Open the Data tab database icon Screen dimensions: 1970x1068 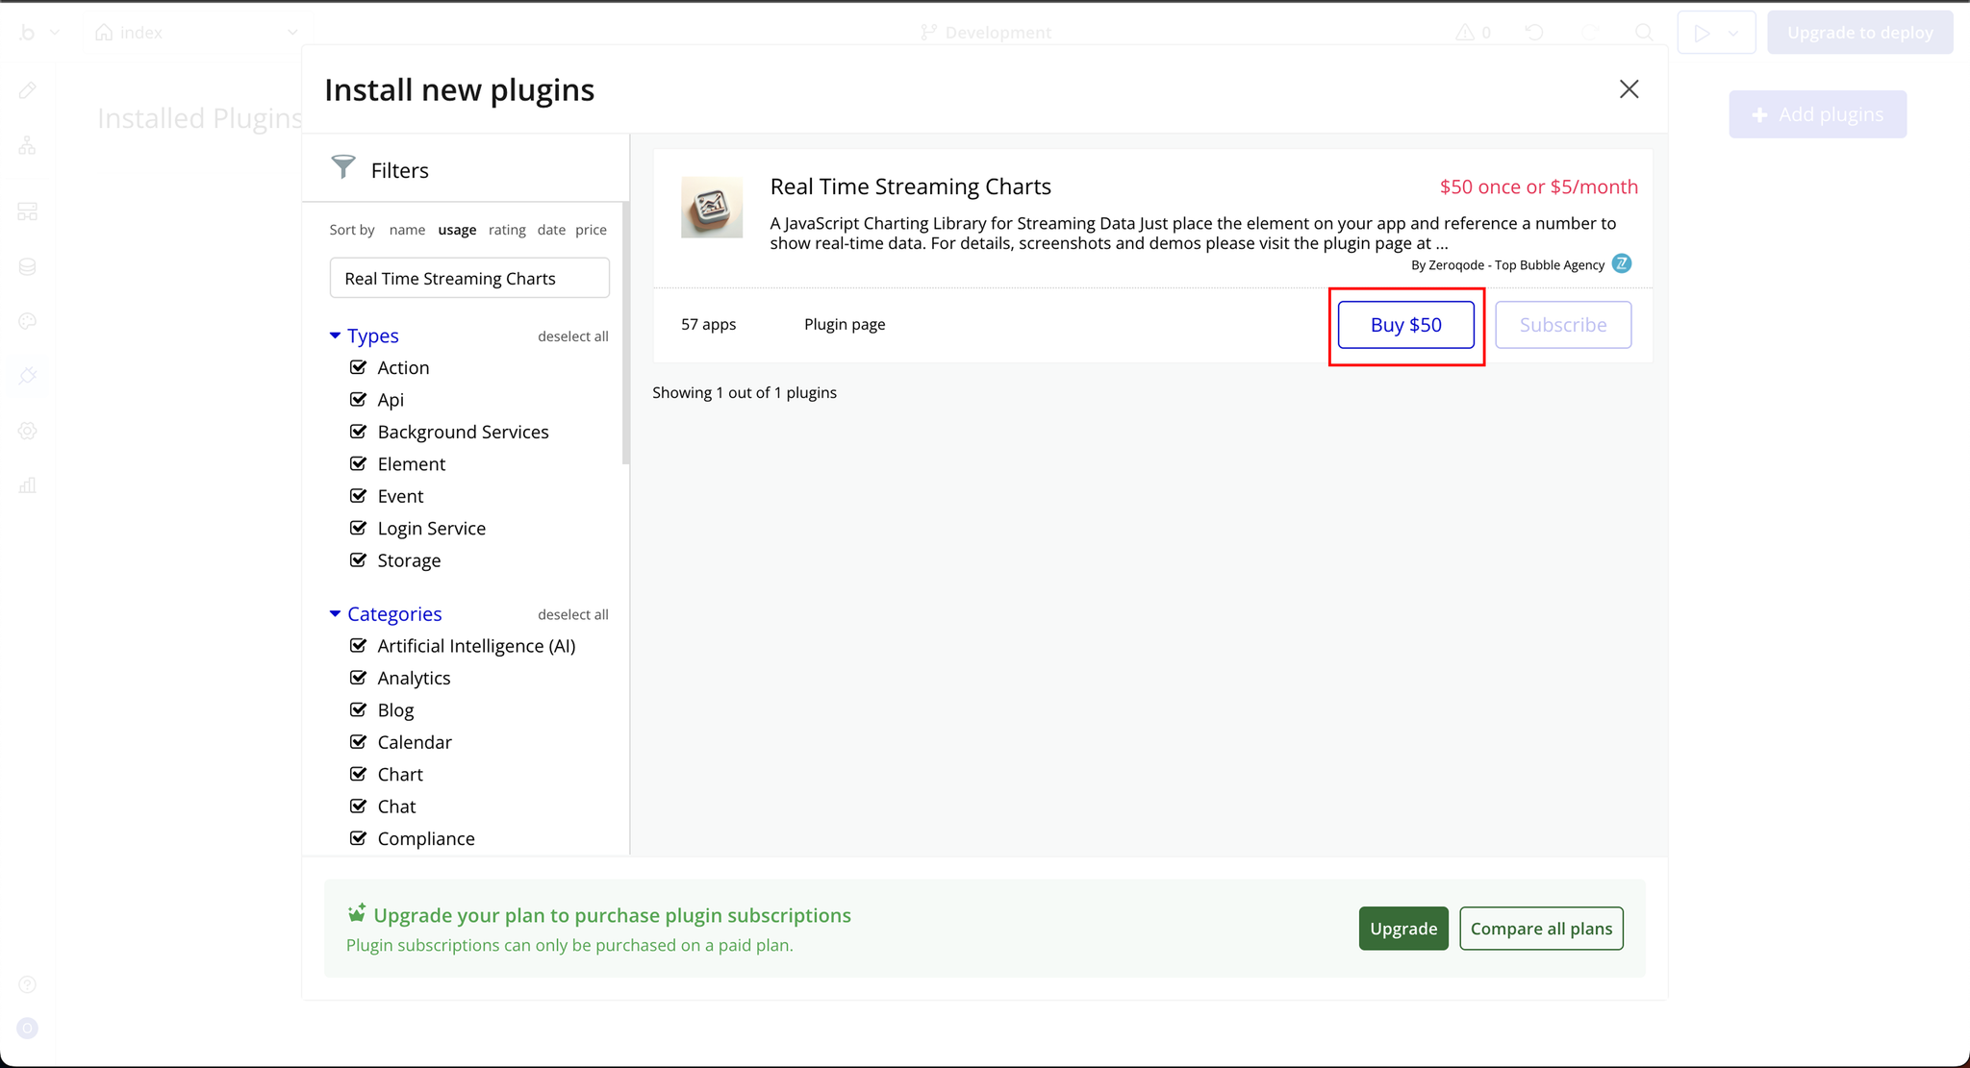tap(28, 266)
